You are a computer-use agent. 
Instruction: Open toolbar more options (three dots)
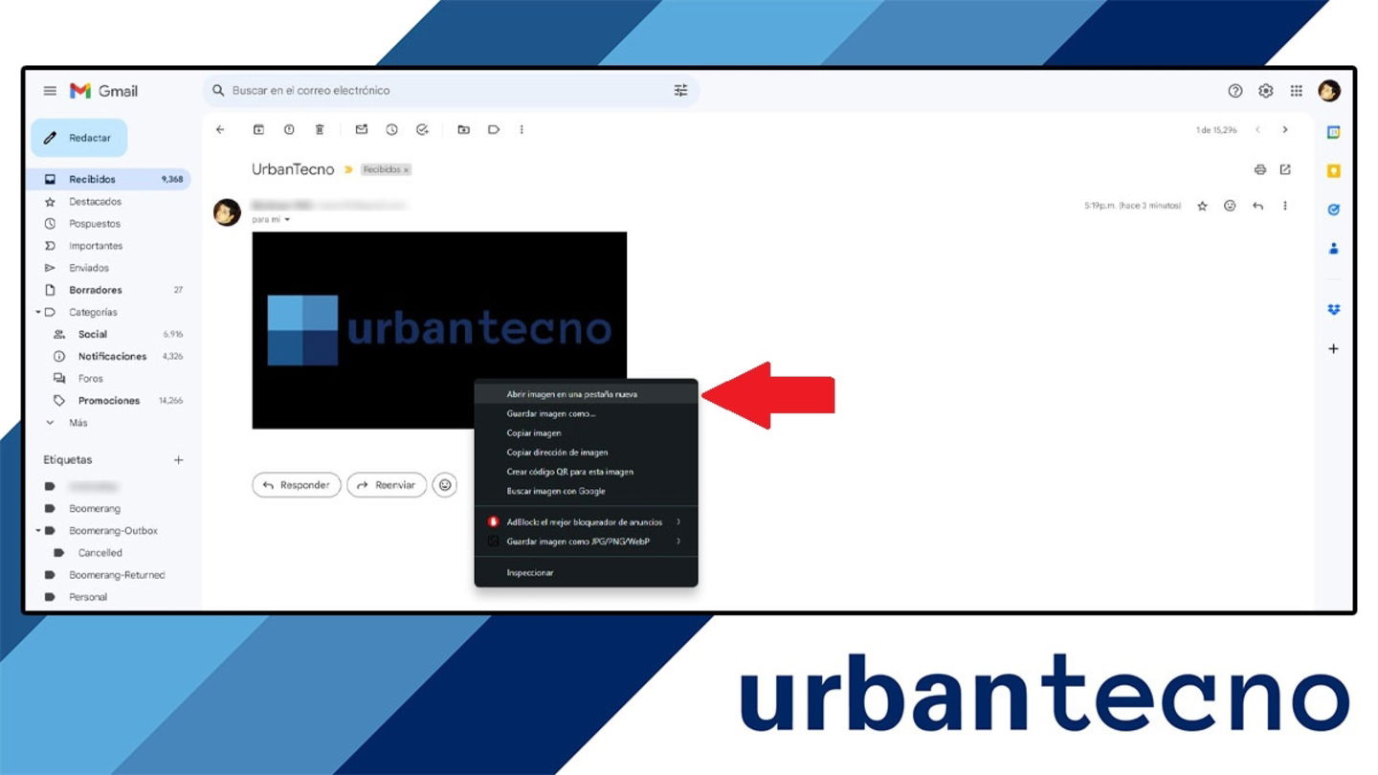pyautogui.click(x=522, y=129)
